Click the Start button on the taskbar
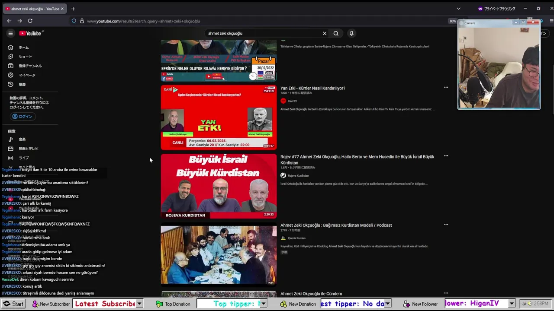 click(x=13, y=304)
